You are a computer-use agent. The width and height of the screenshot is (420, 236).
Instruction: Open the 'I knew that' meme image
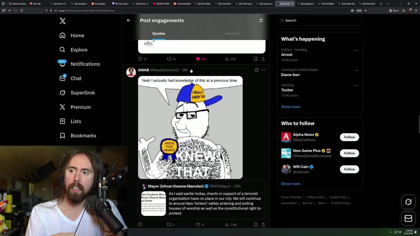tap(190, 128)
